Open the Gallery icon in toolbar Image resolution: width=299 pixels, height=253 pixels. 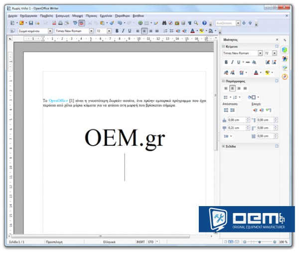[177, 23]
